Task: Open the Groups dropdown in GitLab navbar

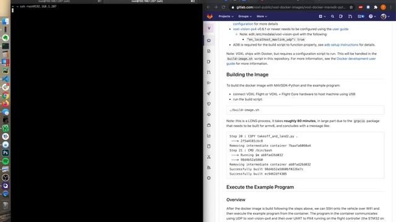Action: click(x=245, y=17)
